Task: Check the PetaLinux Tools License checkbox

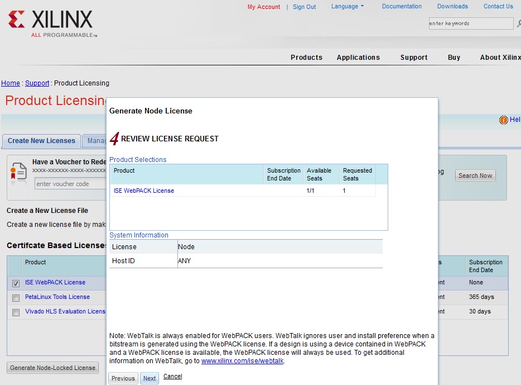Action: coord(16,298)
